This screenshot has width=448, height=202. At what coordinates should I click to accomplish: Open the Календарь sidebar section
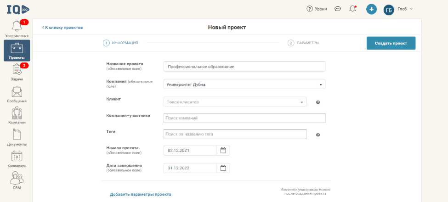(17, 159)
